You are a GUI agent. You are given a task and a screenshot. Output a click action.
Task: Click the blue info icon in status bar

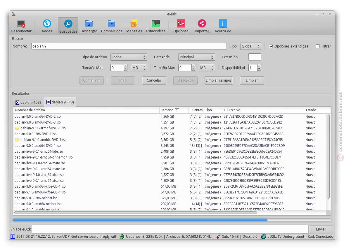pos(13,236)
